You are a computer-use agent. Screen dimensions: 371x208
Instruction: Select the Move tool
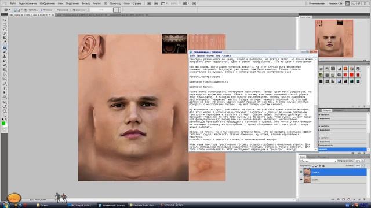pyautogui.click(x=4, y=20)
